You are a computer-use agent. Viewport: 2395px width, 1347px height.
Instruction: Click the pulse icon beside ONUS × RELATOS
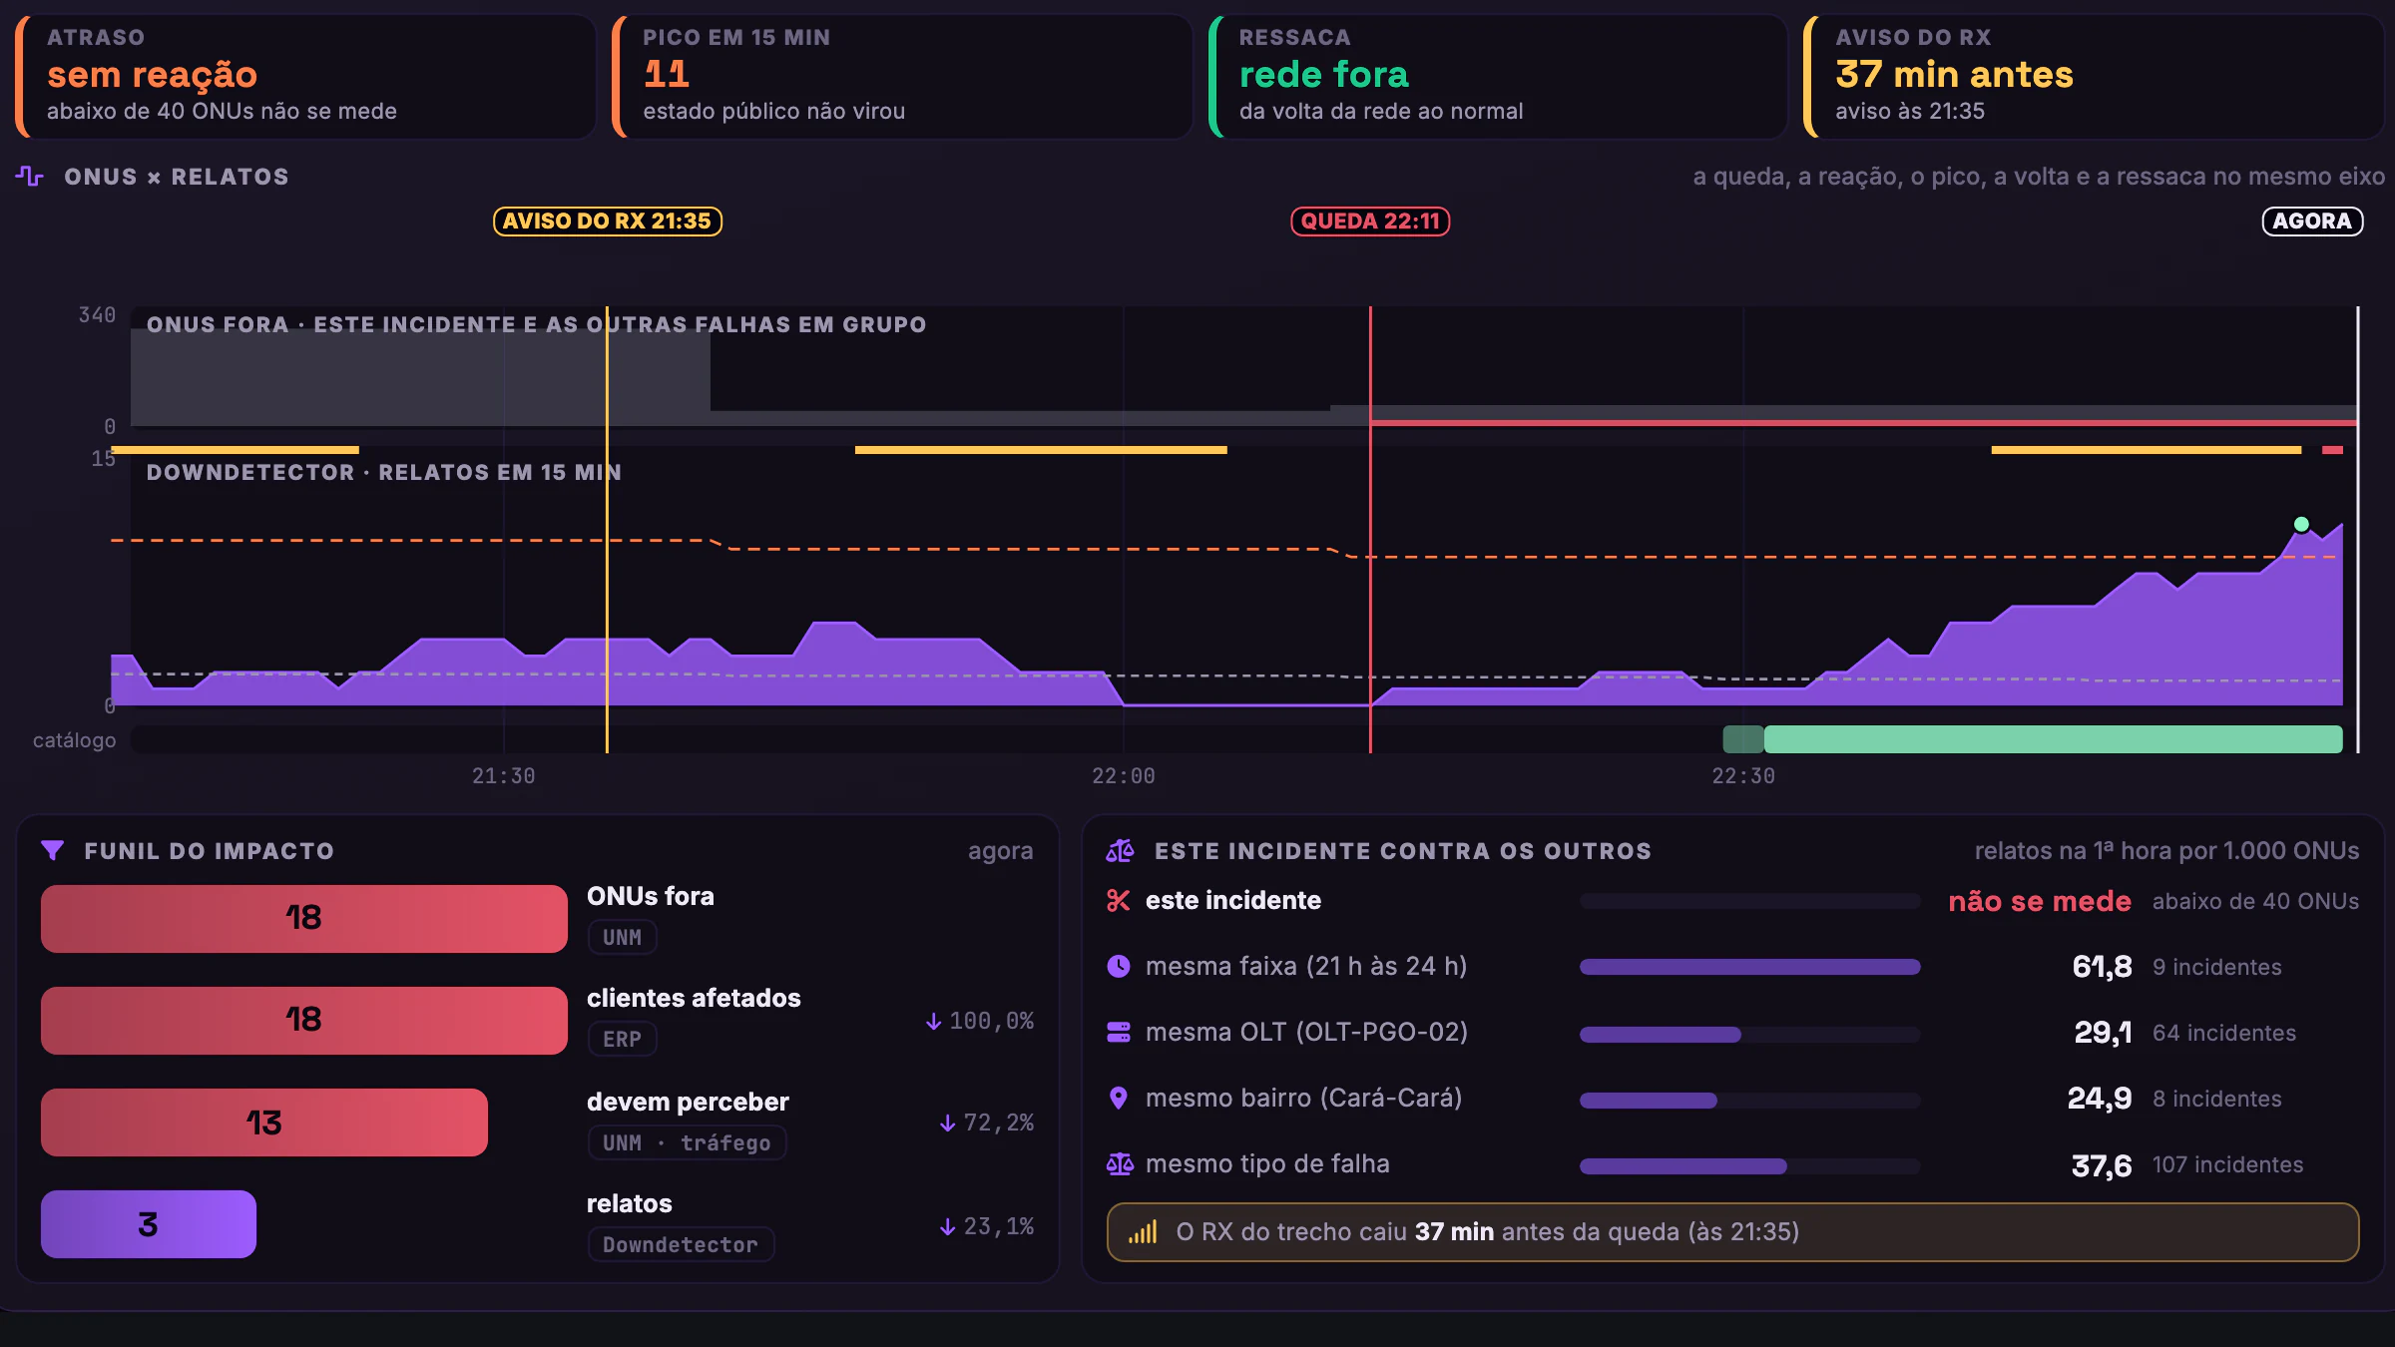(x=30, y=177)
